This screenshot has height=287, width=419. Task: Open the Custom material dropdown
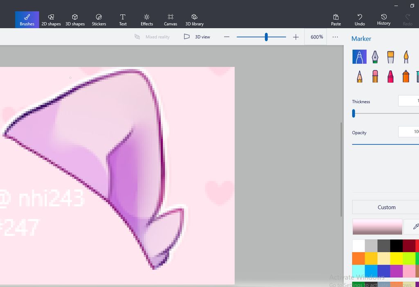[385, 207]
